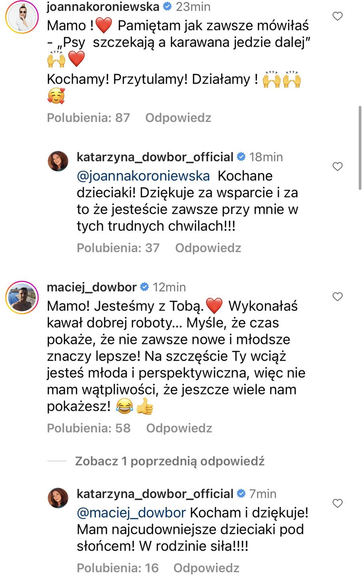The height and width of the screenshot is (576, 364).
Task: Tap katarzyna_dowbor_official avatar on 7min reply
Action: tap(58, 498)
